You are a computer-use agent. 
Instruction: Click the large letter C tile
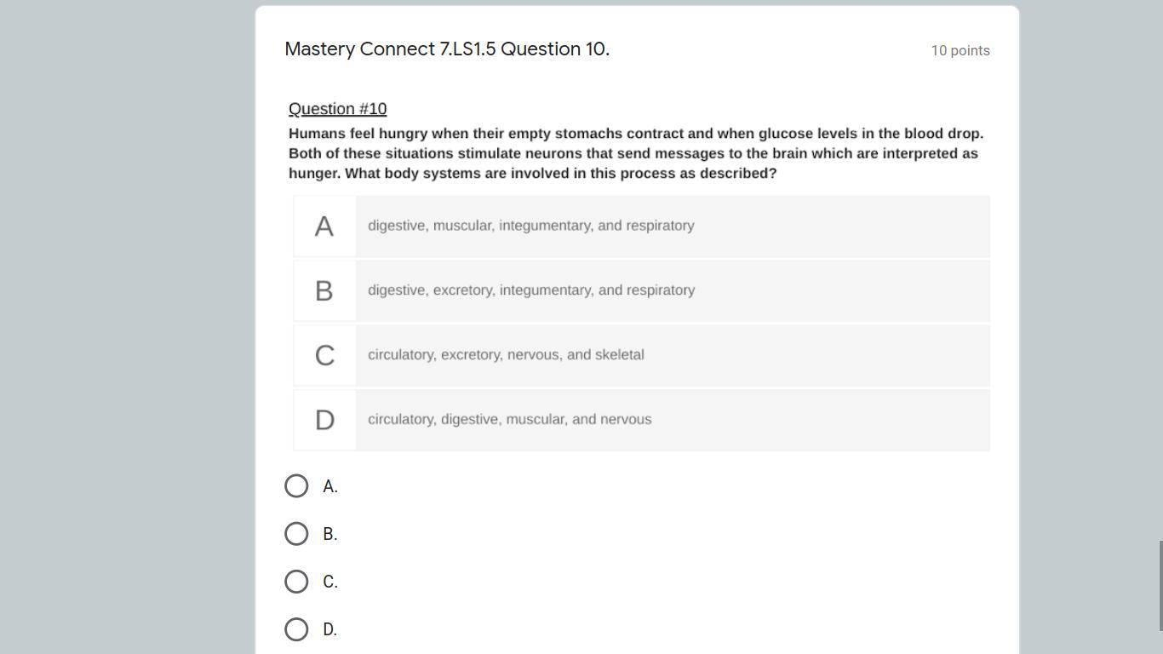click(324, 356)
